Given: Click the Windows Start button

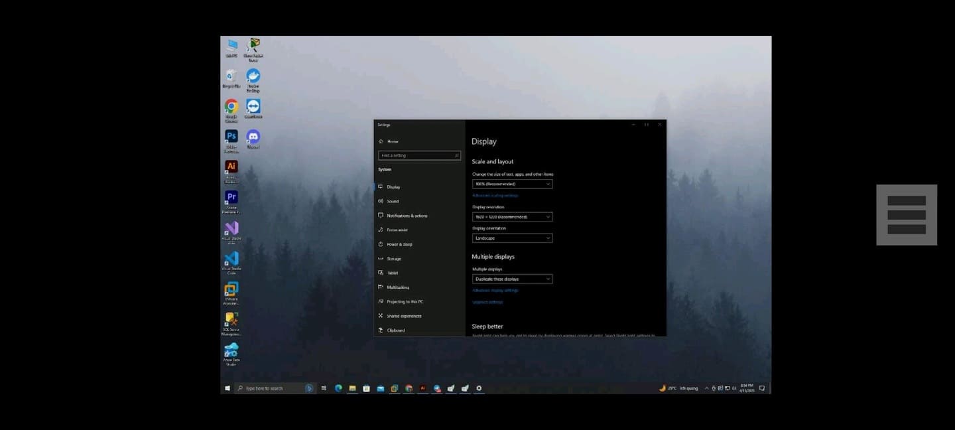Looking at the screenshot, I should [227, 388].
